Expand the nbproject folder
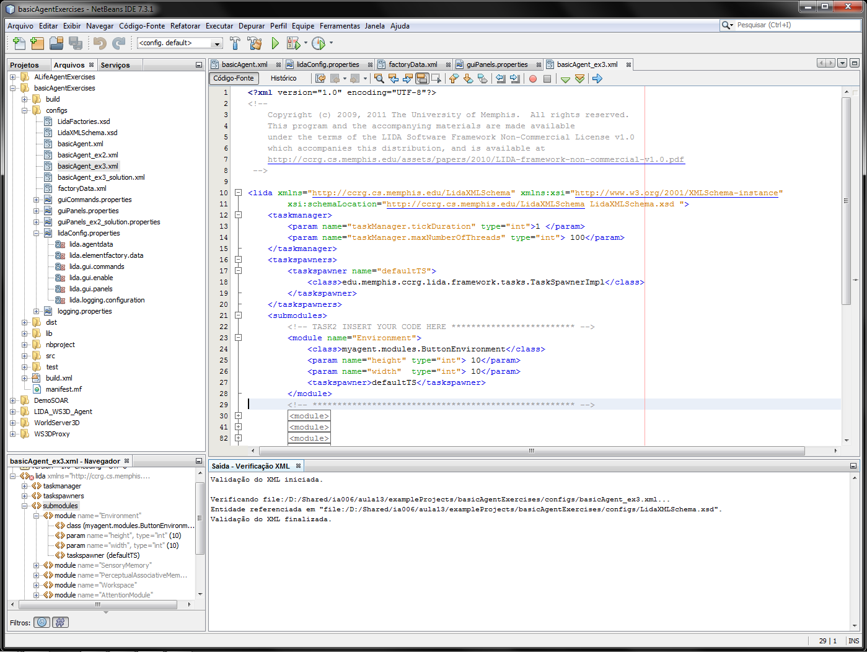Viewport: 867px width, 652px height. pyautogui.click(x=25, y=345)
